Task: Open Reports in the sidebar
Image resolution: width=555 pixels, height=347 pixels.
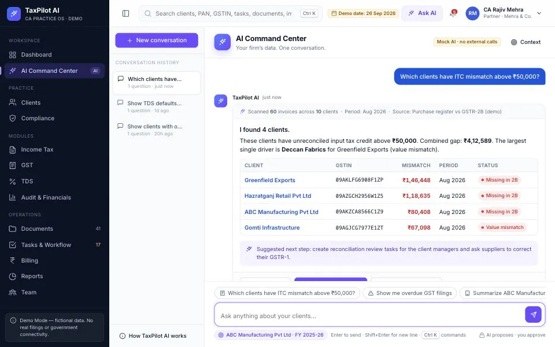Action: (x=54, y=276)
